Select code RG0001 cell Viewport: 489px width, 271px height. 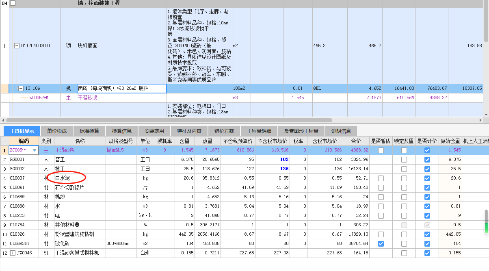click(x=24, y=160)
